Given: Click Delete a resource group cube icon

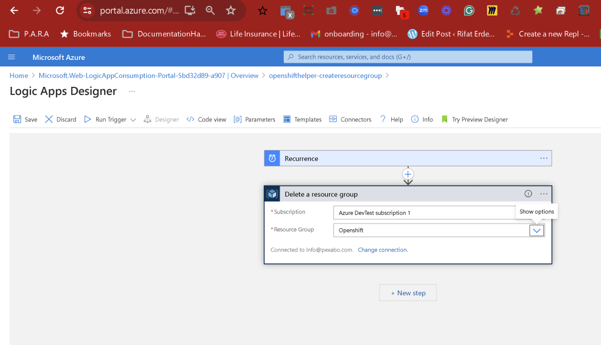Looking at the screenshot, I should pyautogui.click(x=272, y=194).
